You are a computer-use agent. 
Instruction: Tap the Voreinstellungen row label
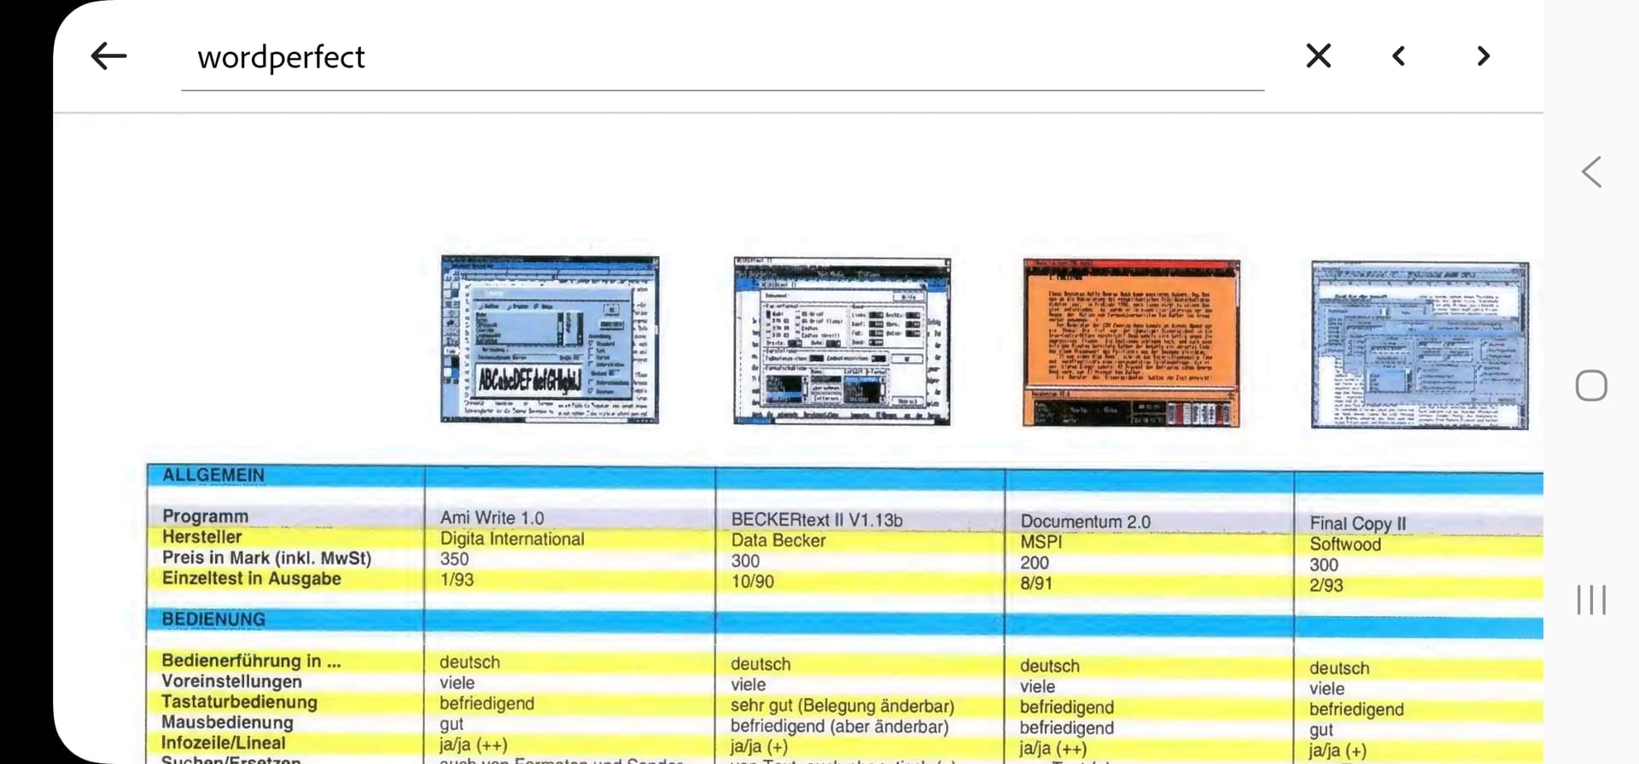(x=231, y=681)
